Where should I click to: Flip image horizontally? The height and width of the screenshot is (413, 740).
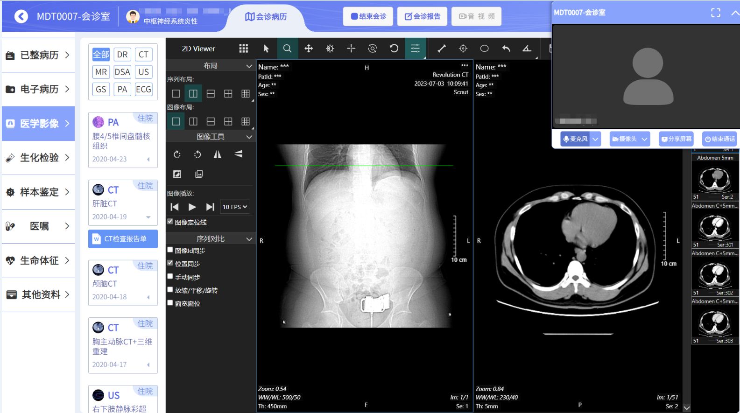pyautogui.click(x=218, y=154)
